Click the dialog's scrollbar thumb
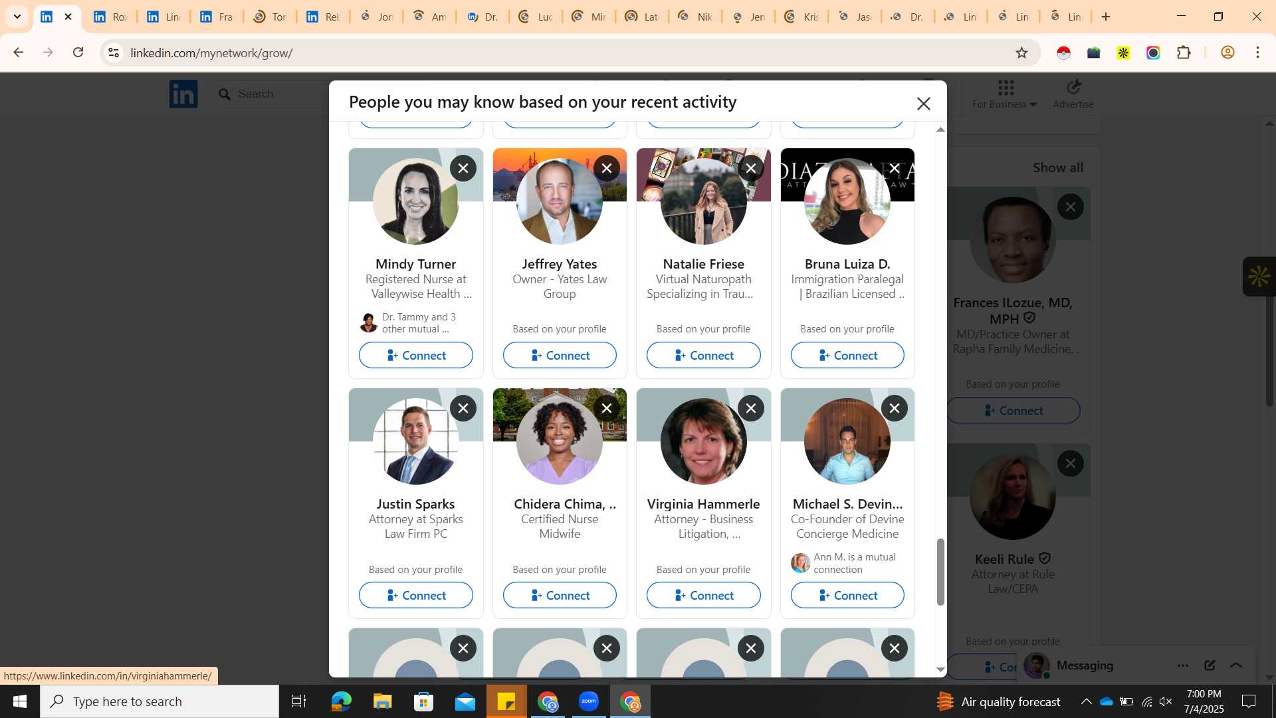 [x=940, y=572]
